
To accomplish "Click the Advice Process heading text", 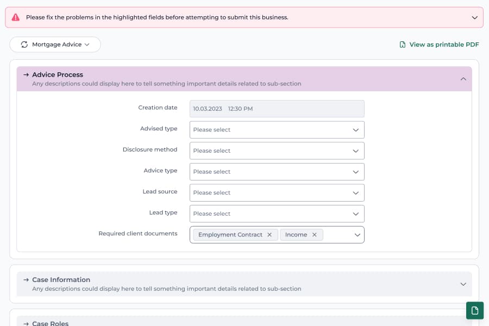I will pos(58,75).
